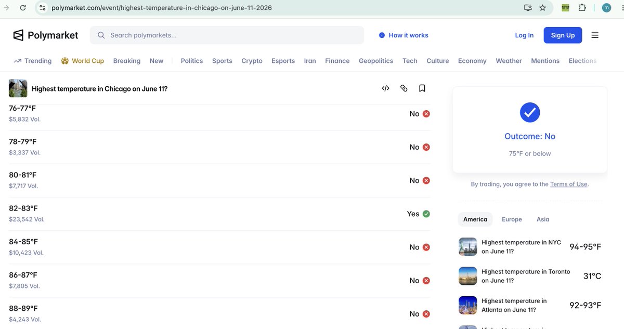Click the browser forward arrow

pyautogui.click(x=7, y=8)
